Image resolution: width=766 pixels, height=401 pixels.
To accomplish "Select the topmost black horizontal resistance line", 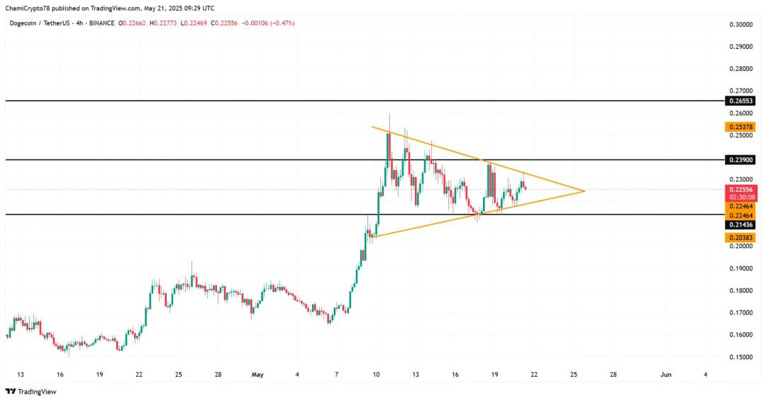I will (355, 101).
